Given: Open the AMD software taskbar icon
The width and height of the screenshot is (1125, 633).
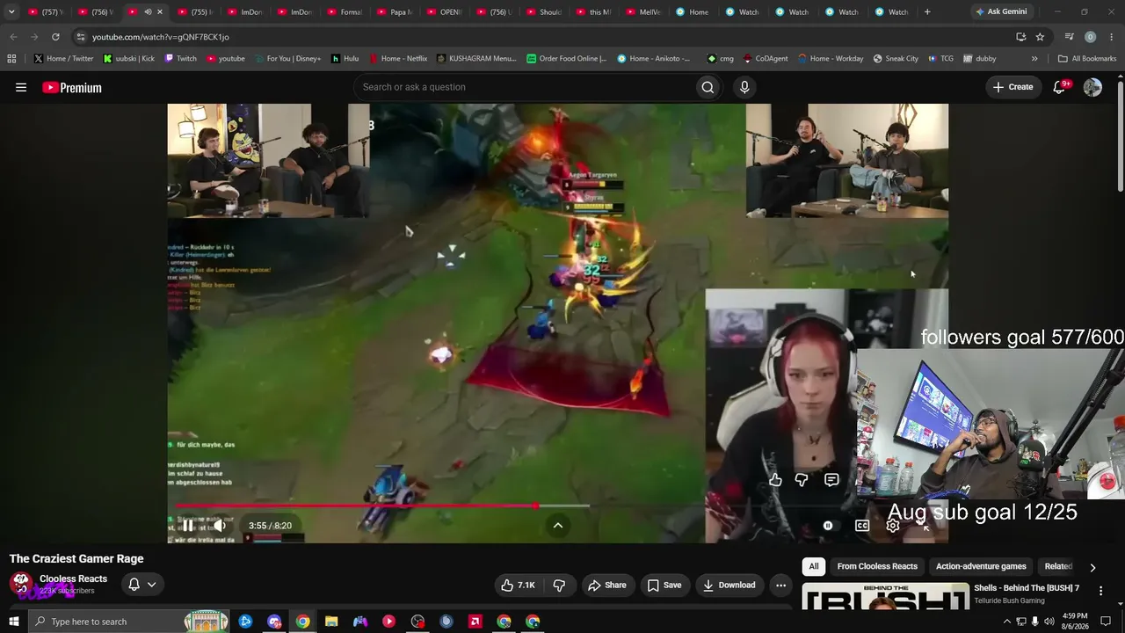Looking at the screenshot, I should (x=475, y=622).
